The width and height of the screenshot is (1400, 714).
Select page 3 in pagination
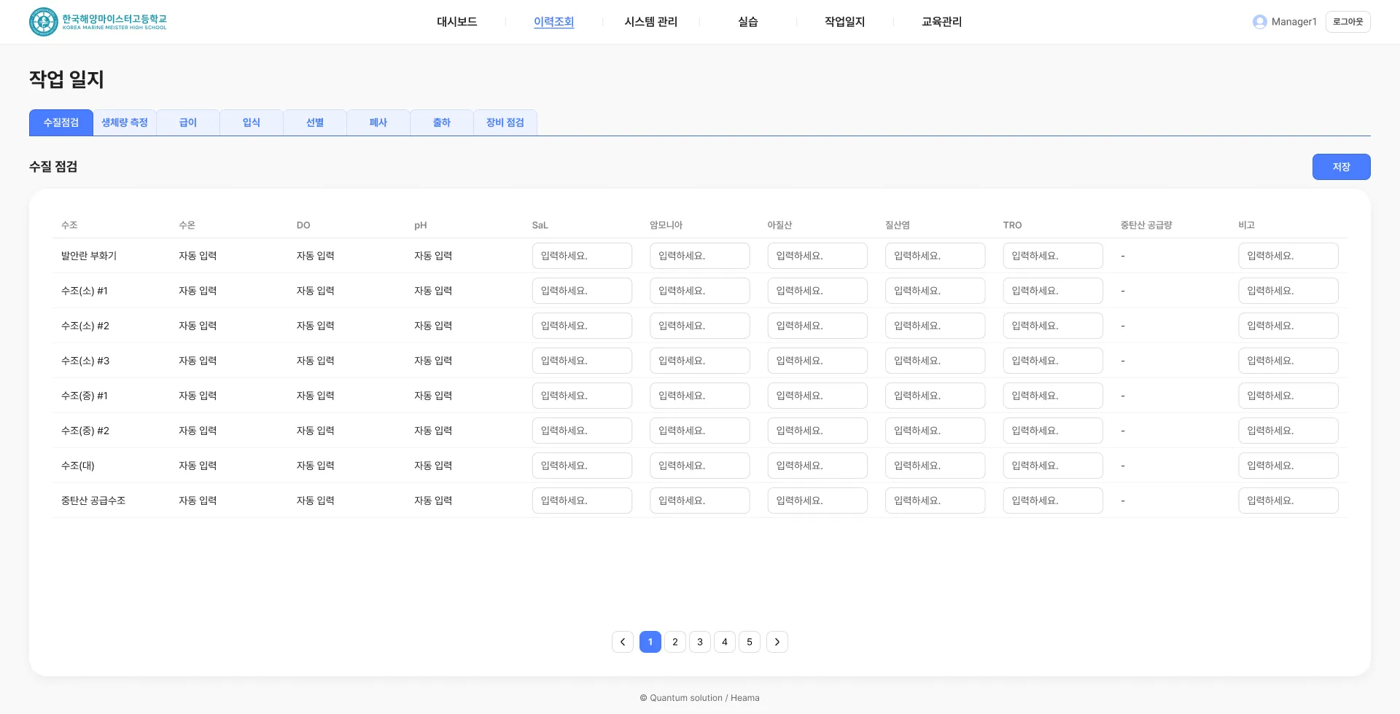pyautogui.click(x=700, y=642)
